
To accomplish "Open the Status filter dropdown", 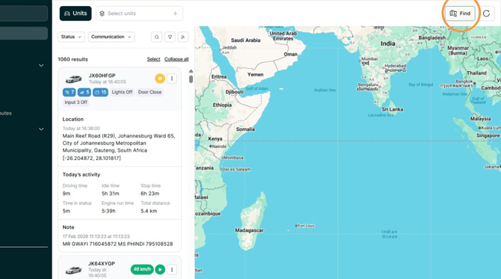I will point(71,37).
